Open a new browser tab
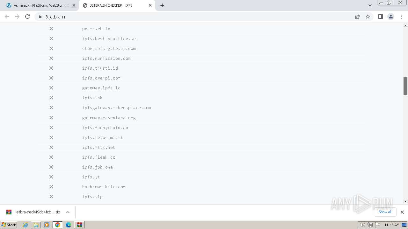Viewport: 408px width, 229px height. (162, 5)
